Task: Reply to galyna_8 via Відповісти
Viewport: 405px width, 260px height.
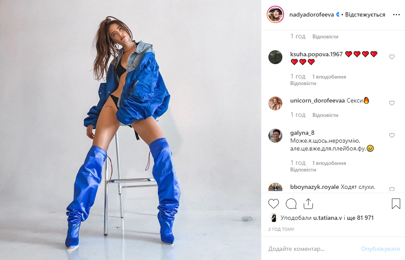Action: (x=303, y=170)
